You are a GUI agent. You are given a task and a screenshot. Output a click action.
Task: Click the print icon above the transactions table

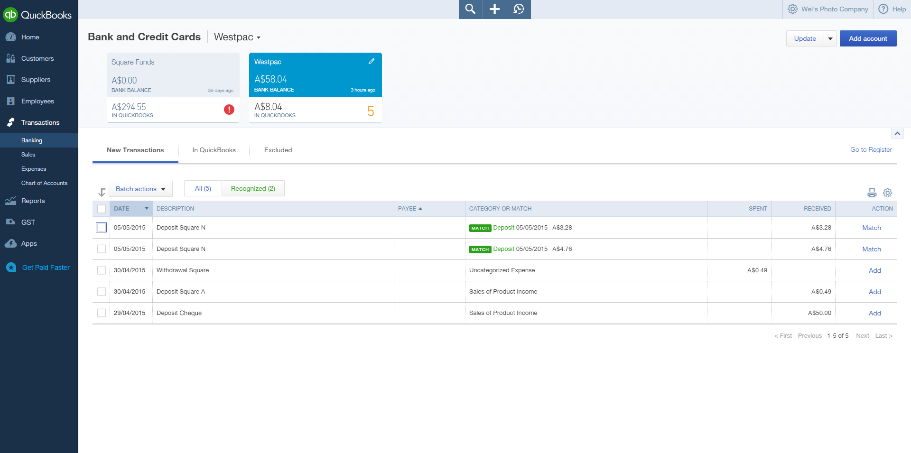pyautogui.click(x=872, y=193)
